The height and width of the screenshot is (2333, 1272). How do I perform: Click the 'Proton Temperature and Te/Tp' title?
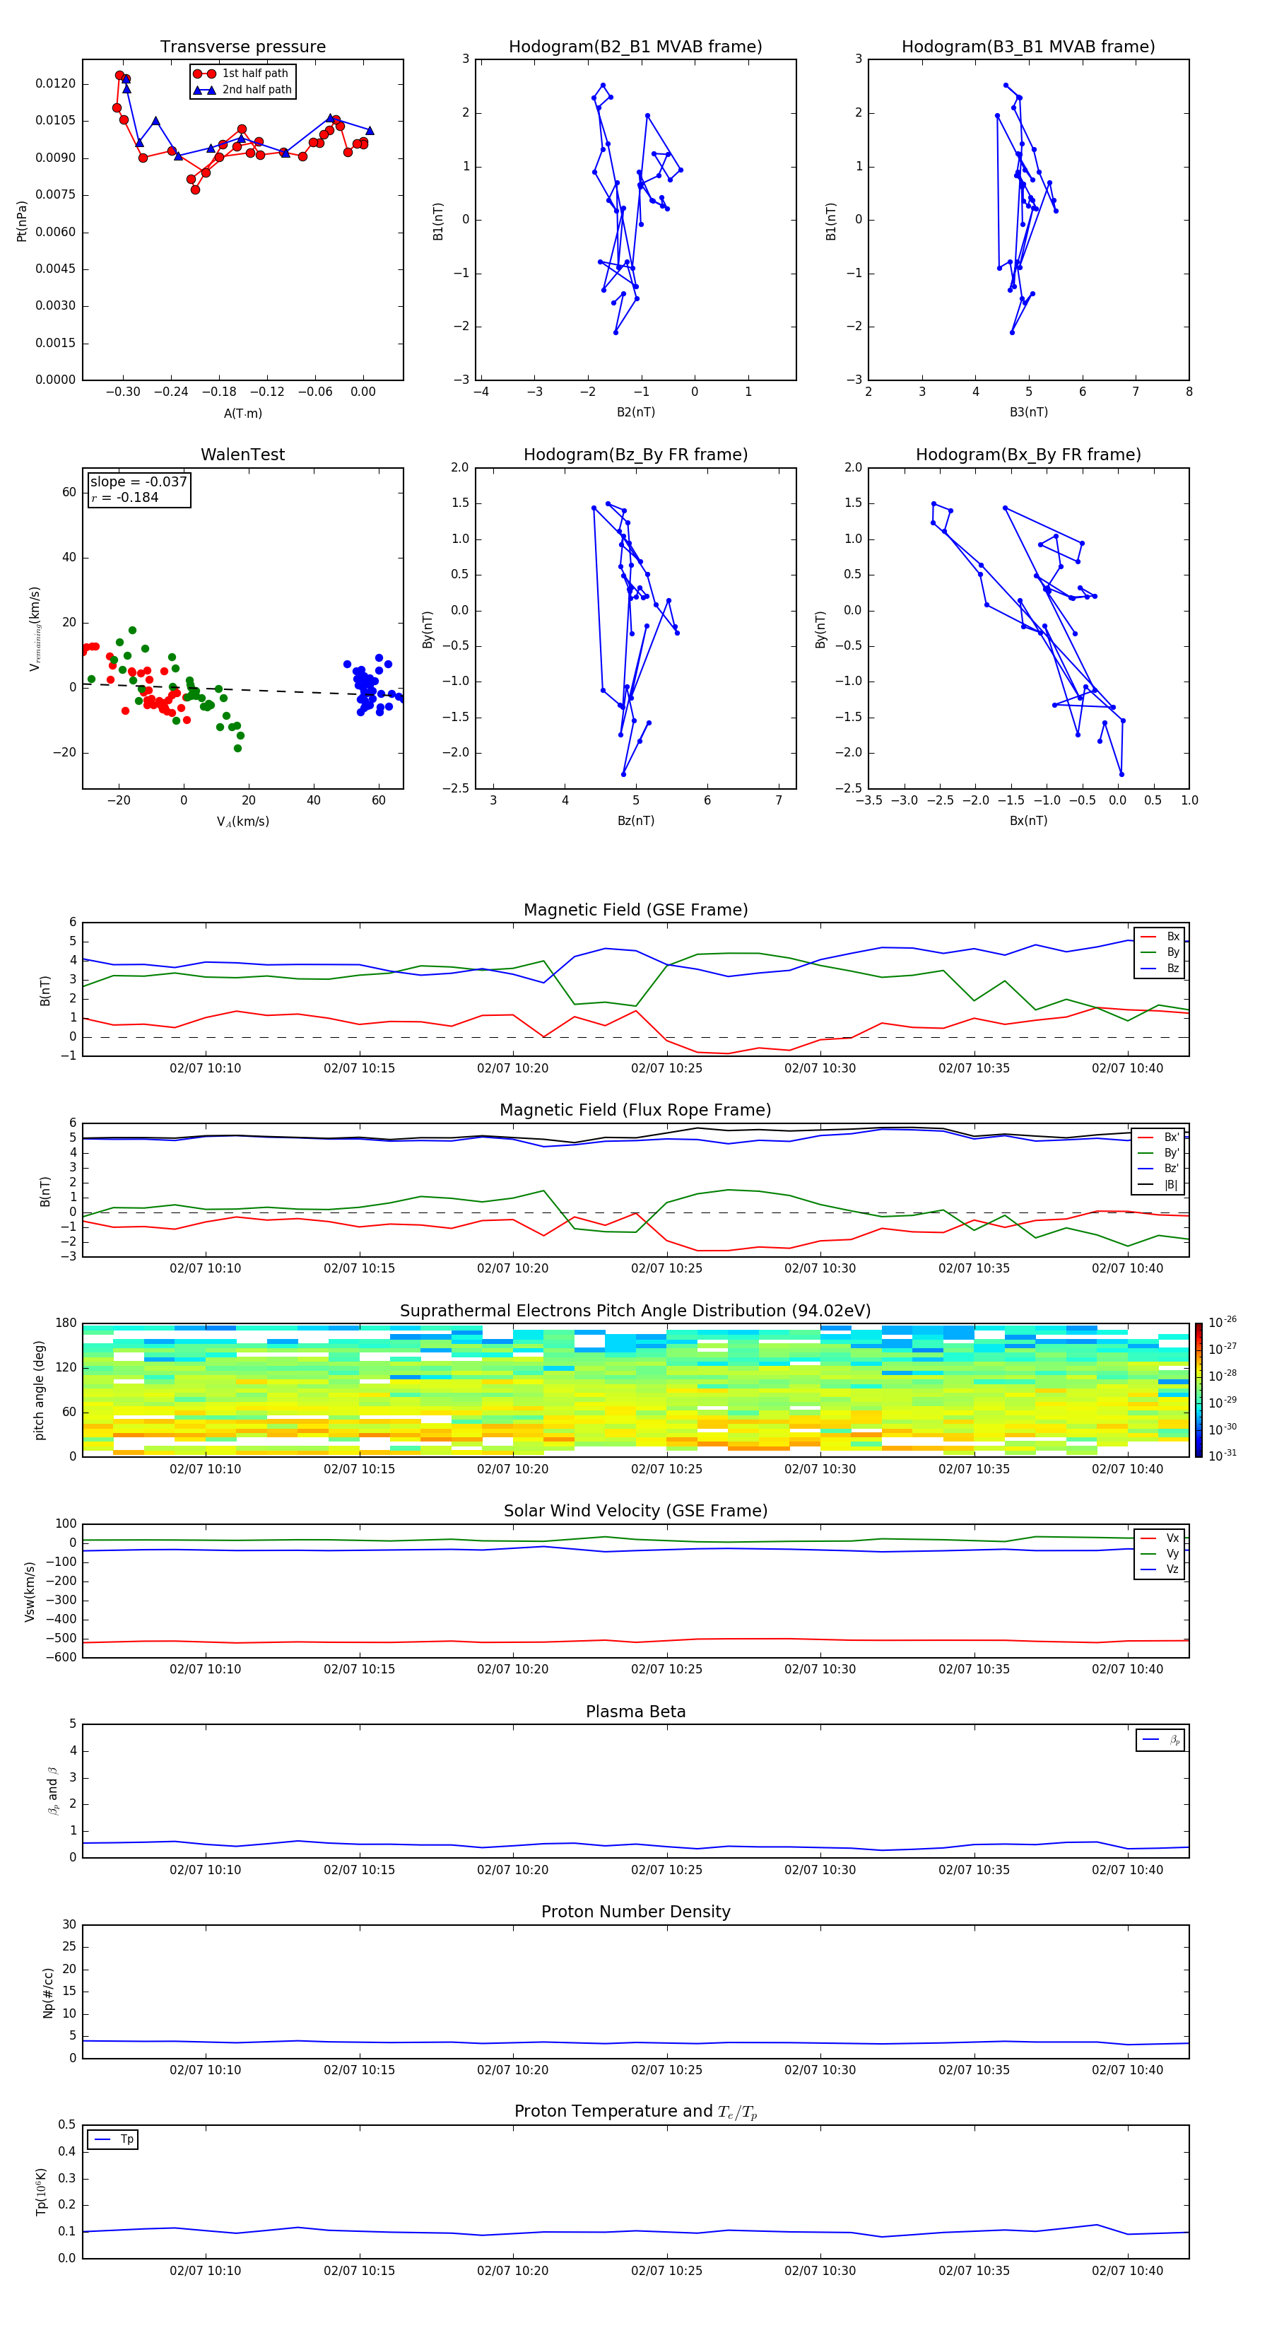pyautogui.click(x=635, y=2112)
